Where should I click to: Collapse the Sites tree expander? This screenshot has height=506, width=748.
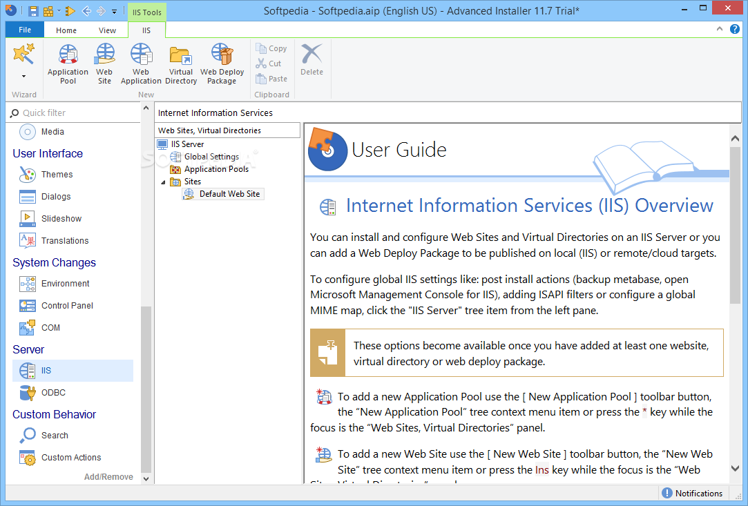[163, 182]
